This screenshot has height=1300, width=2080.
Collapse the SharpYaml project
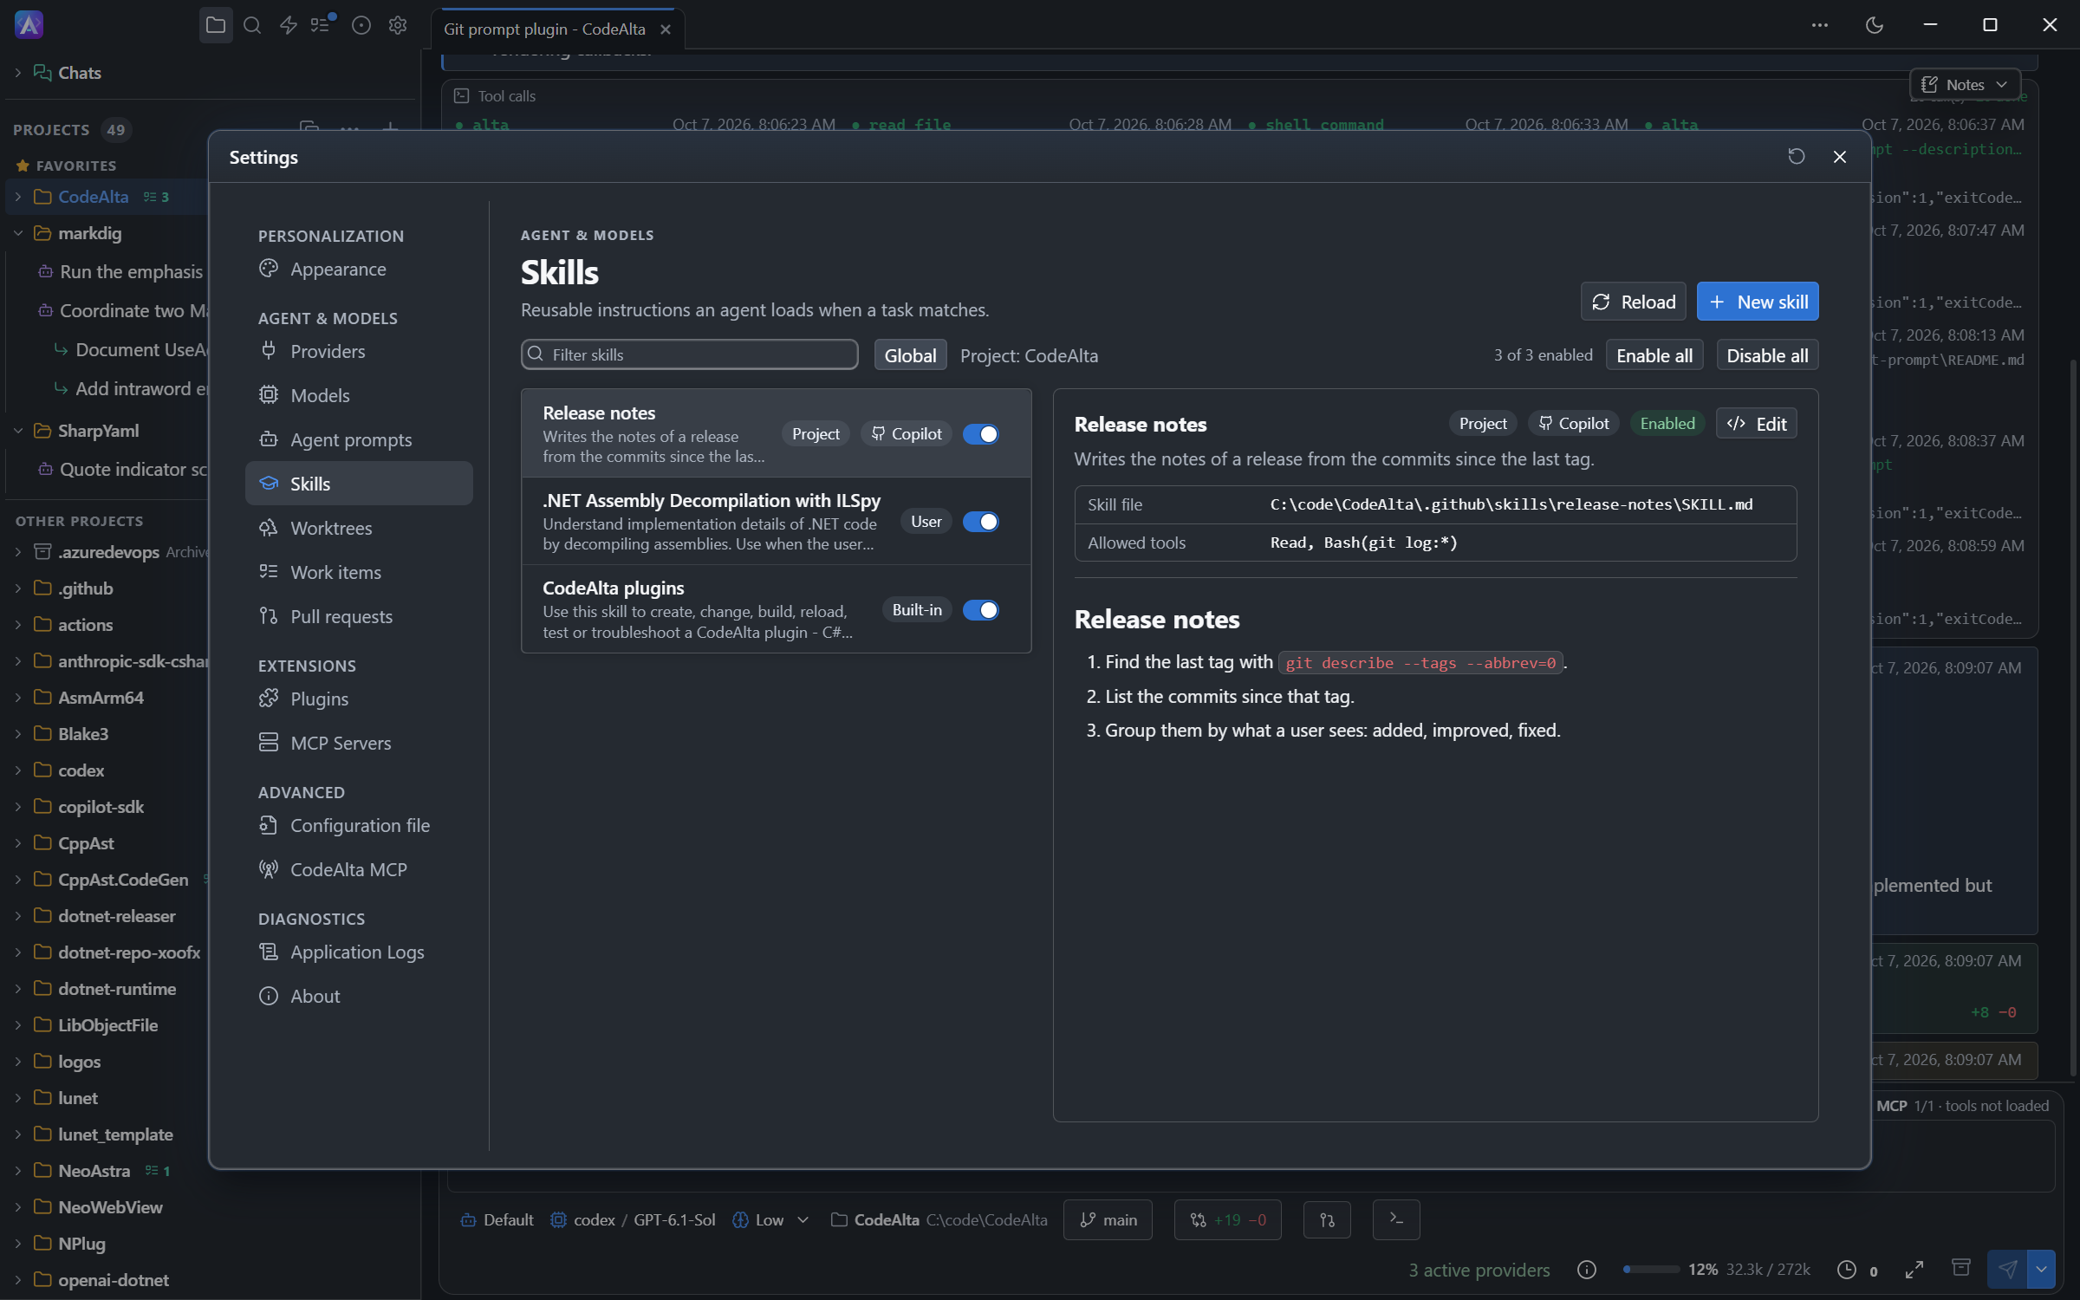coord(17,431)
